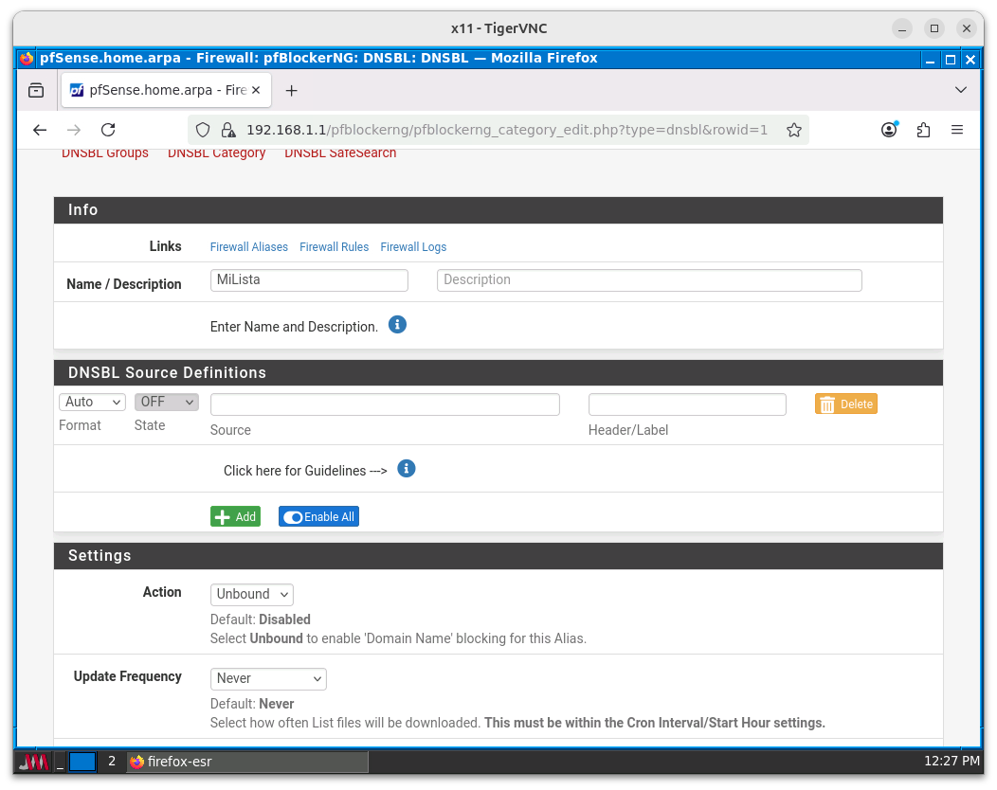Click the Header/Label input field

(687, 404)
